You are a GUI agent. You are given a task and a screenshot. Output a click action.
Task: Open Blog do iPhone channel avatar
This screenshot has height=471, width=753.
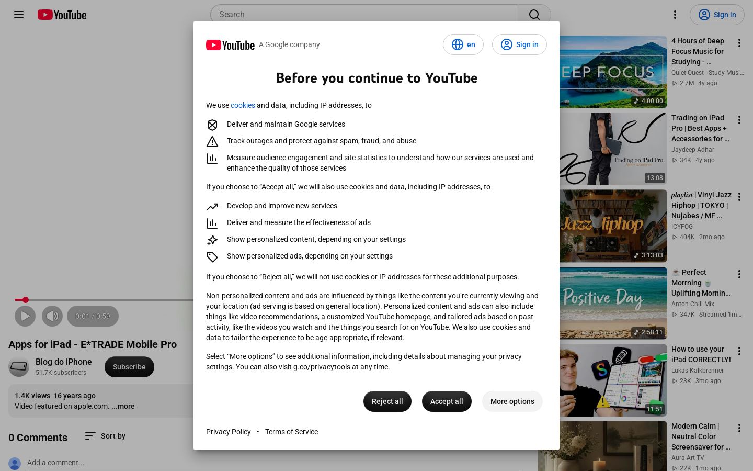(x=19, y=367)
